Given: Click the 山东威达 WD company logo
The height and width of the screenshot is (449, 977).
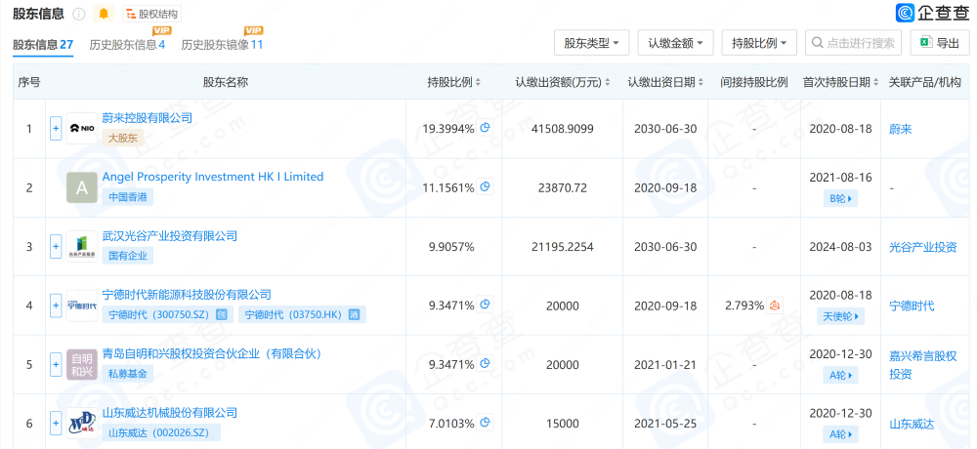Looking at the screenshot, I should tap(82, 424).
